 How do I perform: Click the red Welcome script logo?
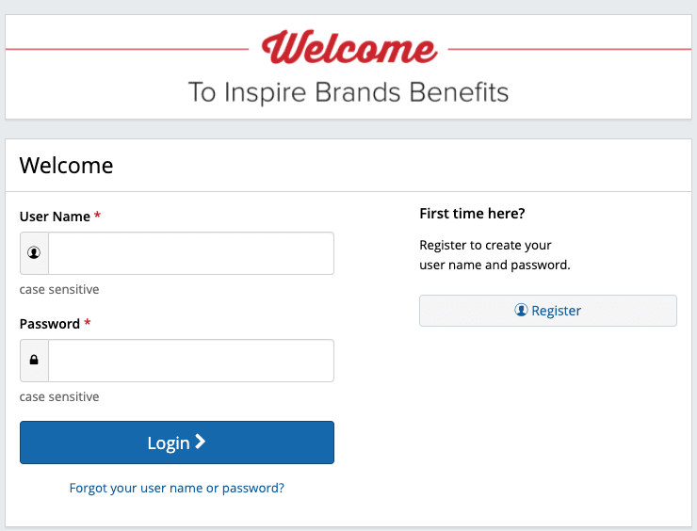(348, 47)
